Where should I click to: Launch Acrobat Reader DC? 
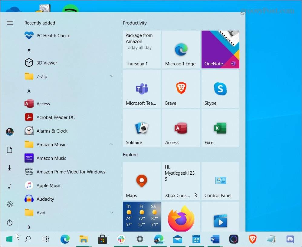(x=69, y=117)
